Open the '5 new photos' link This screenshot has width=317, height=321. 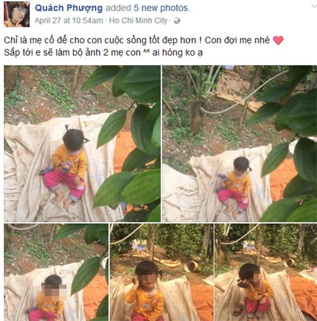coord(161,8)
